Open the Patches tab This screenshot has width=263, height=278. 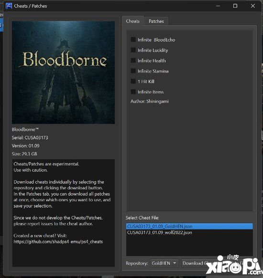click(x=156, y=21)
